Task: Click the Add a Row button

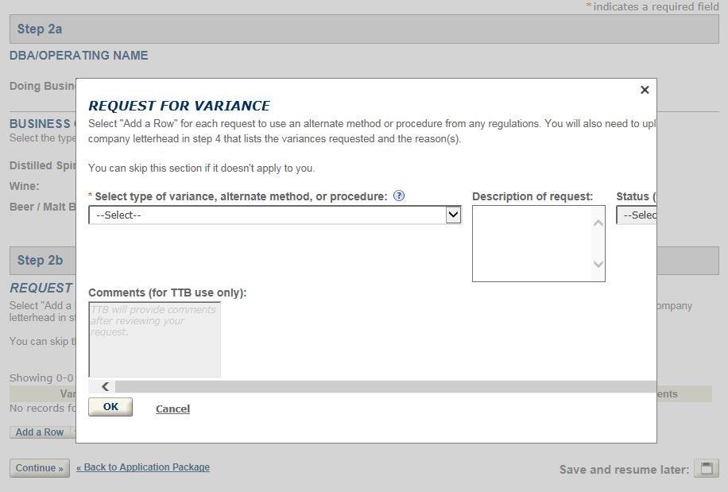Action: [x=40, y=432]
